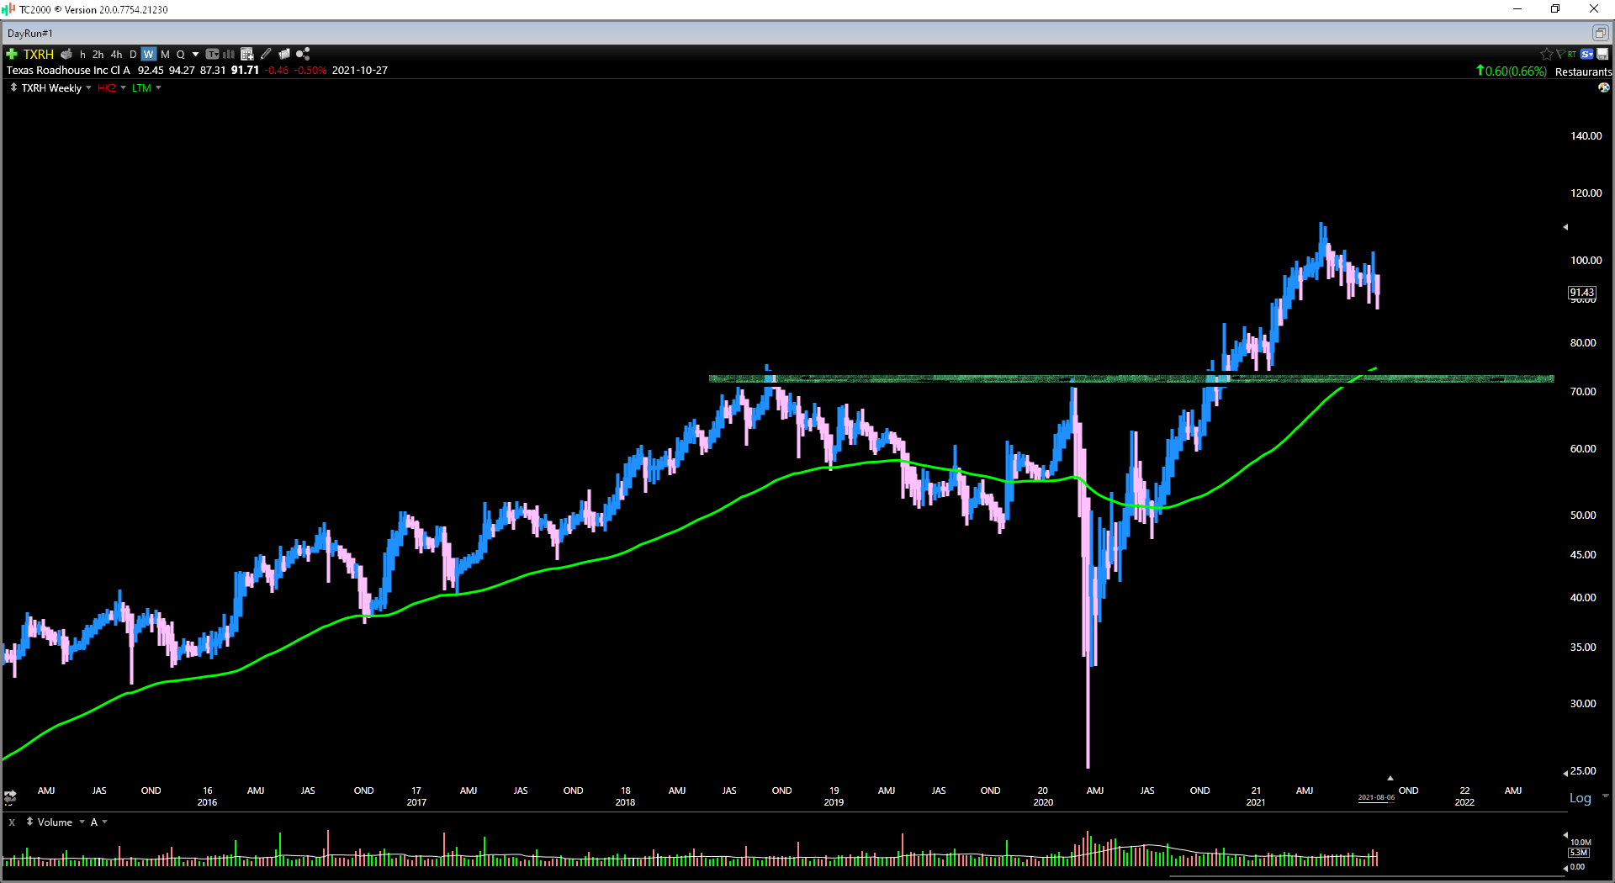Click the blue S dropdown button
Image resolution: width=1615 pixels, height=883 pixels.
(1586, 53)
